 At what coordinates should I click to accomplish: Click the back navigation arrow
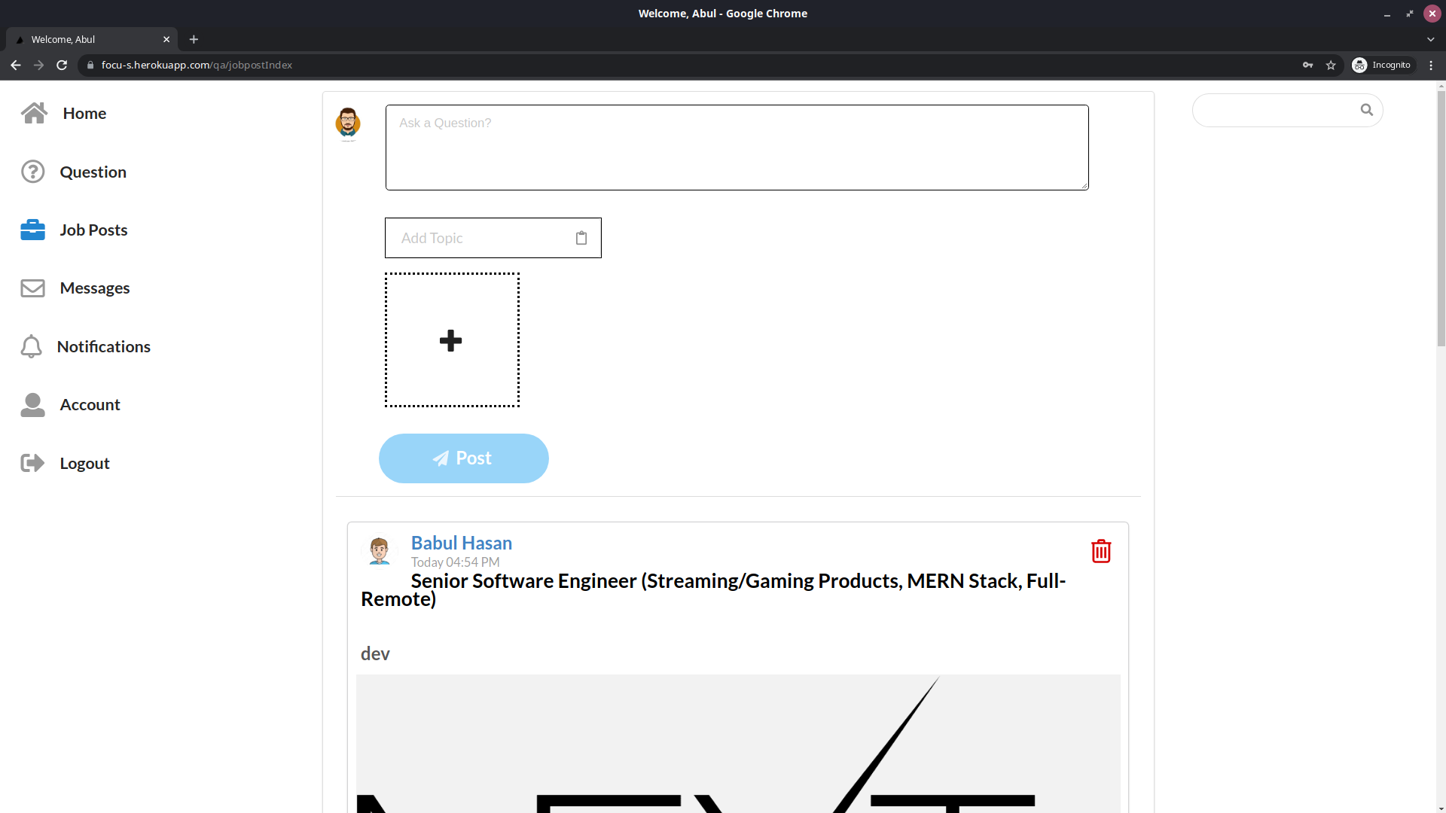pyautogui.click(x=16, y=65)
